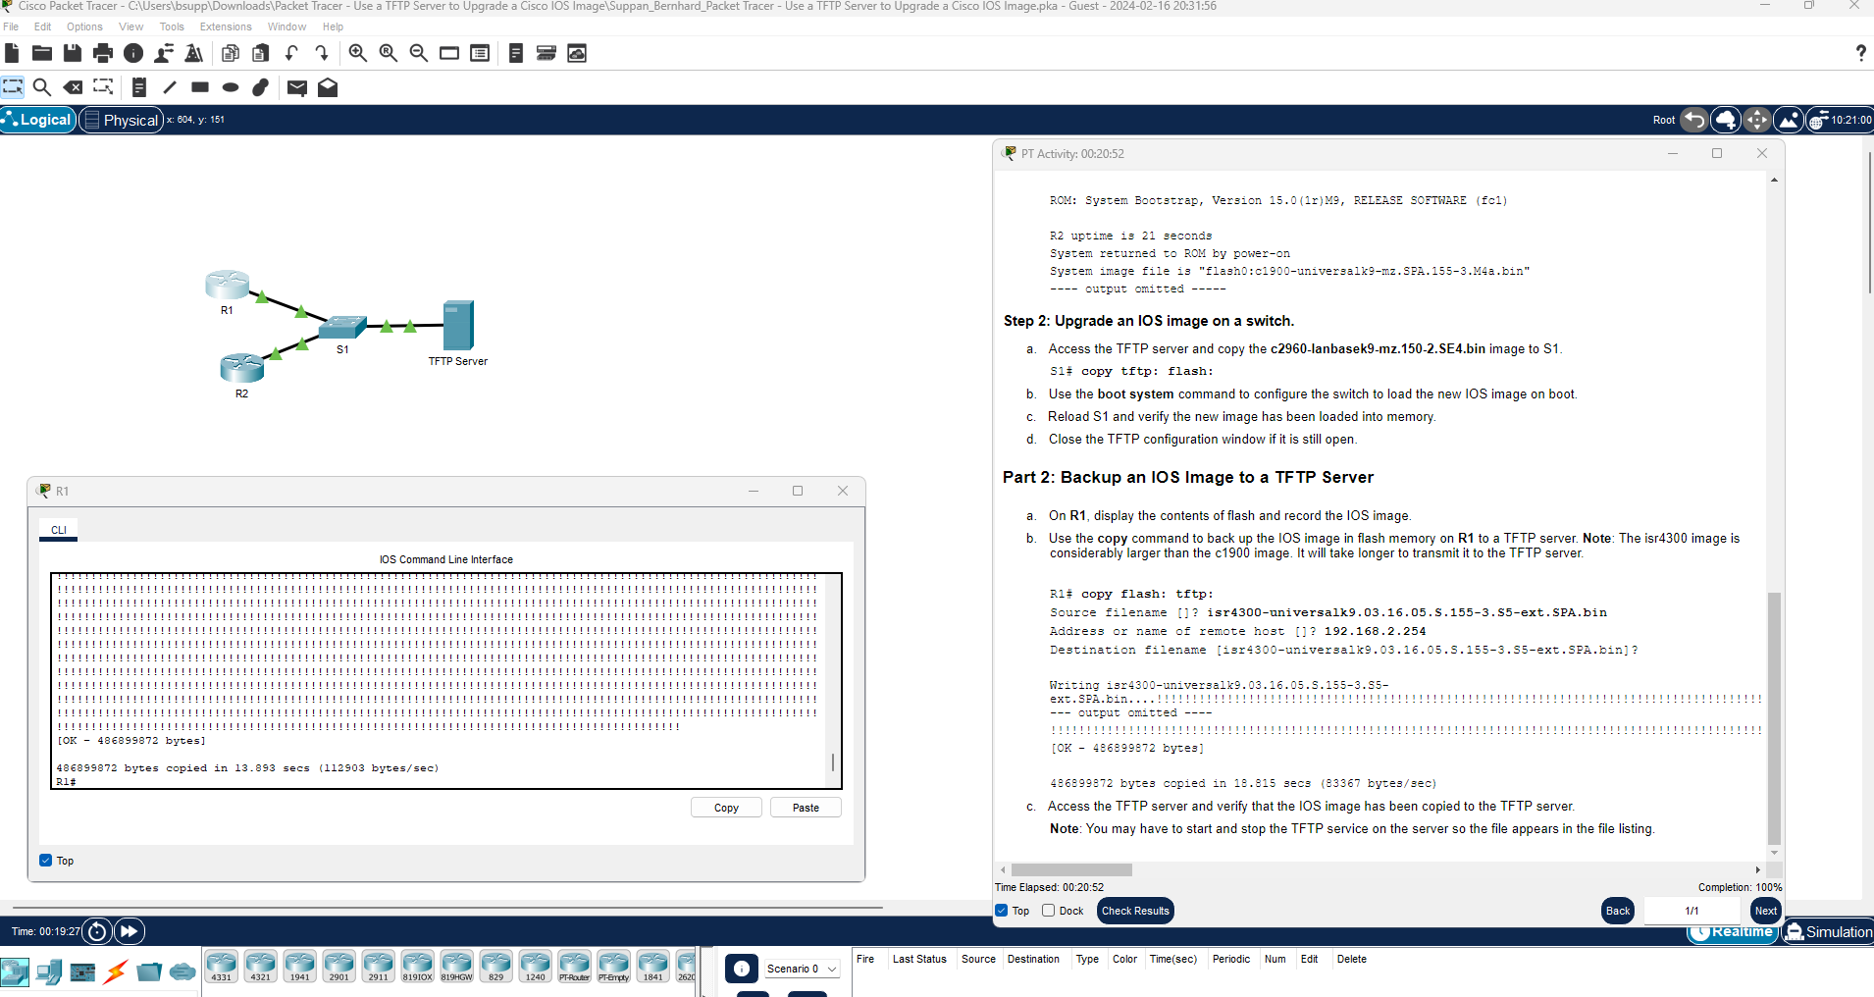The width and height of the screenshot is (1874, 997).
Task: Switch to the Physical workspace tab
Action: tap(122, 120)
